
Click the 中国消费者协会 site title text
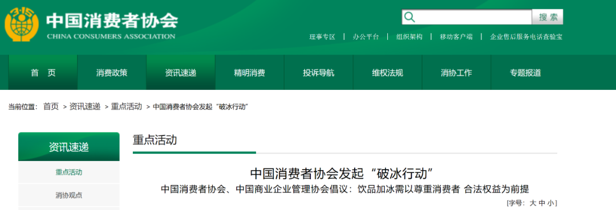(112, 20)
